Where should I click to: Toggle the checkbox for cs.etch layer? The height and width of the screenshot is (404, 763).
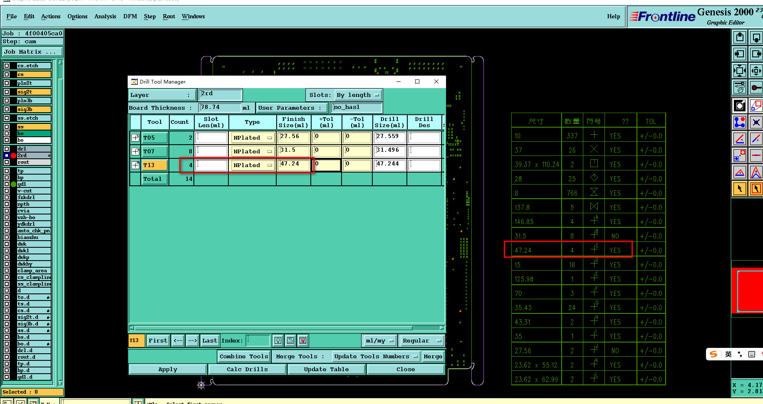7,66
